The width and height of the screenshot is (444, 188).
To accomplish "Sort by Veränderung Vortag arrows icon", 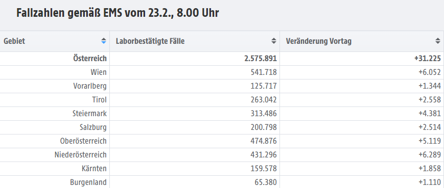I will [438, 41].
